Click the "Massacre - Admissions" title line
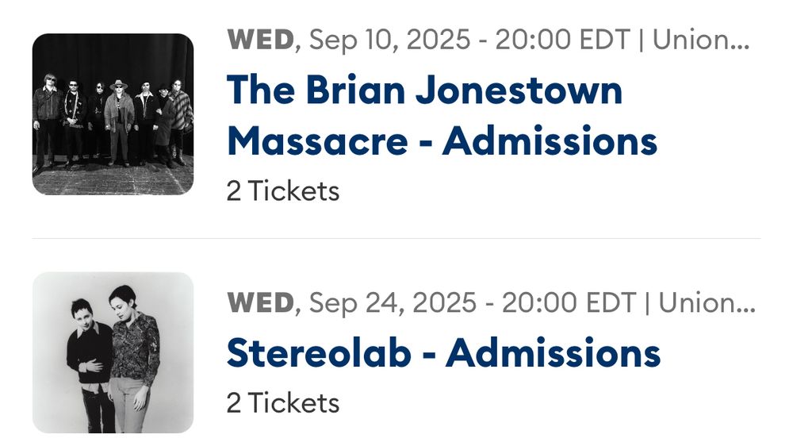The height and width of the screenshot is (446, 793). point(442,141)
